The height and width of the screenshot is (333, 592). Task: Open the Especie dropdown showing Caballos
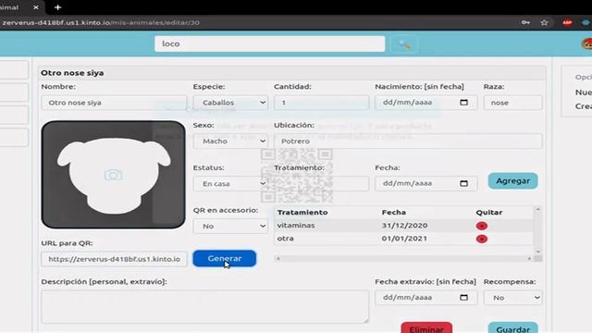click(230, 103)
